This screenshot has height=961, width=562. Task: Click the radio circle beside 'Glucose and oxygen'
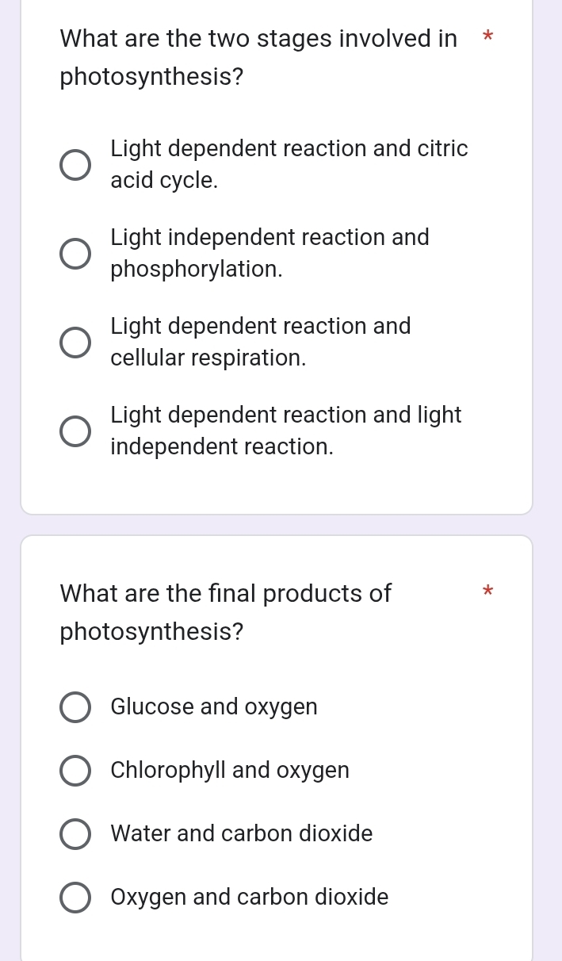(x=75, y=706)
